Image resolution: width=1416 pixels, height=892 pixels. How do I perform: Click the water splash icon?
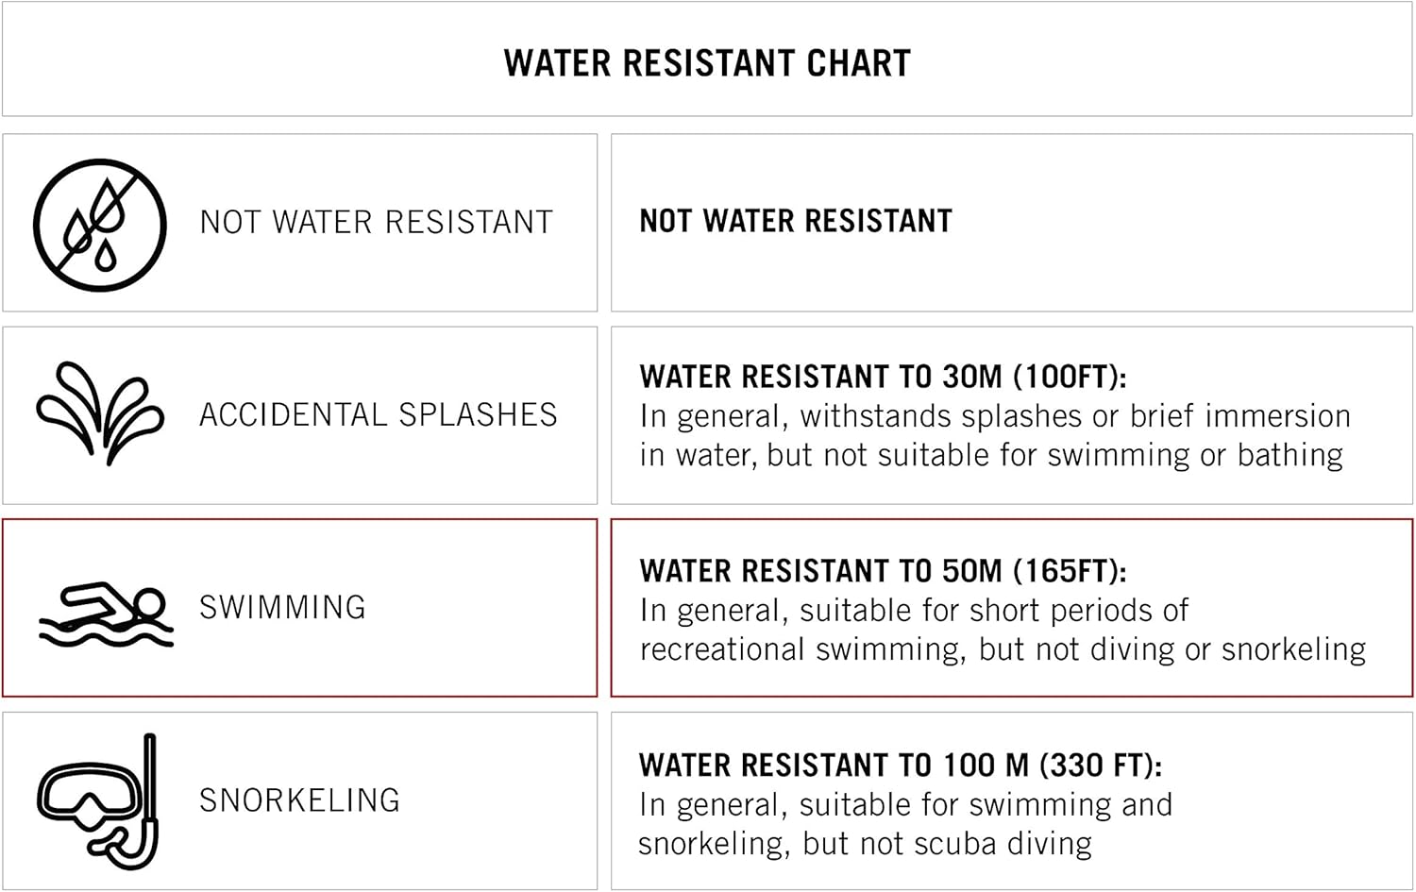100,413
